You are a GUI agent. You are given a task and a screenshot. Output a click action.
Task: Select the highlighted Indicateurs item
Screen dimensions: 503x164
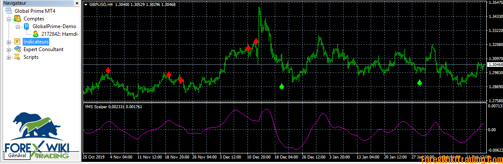pos(36,42)
